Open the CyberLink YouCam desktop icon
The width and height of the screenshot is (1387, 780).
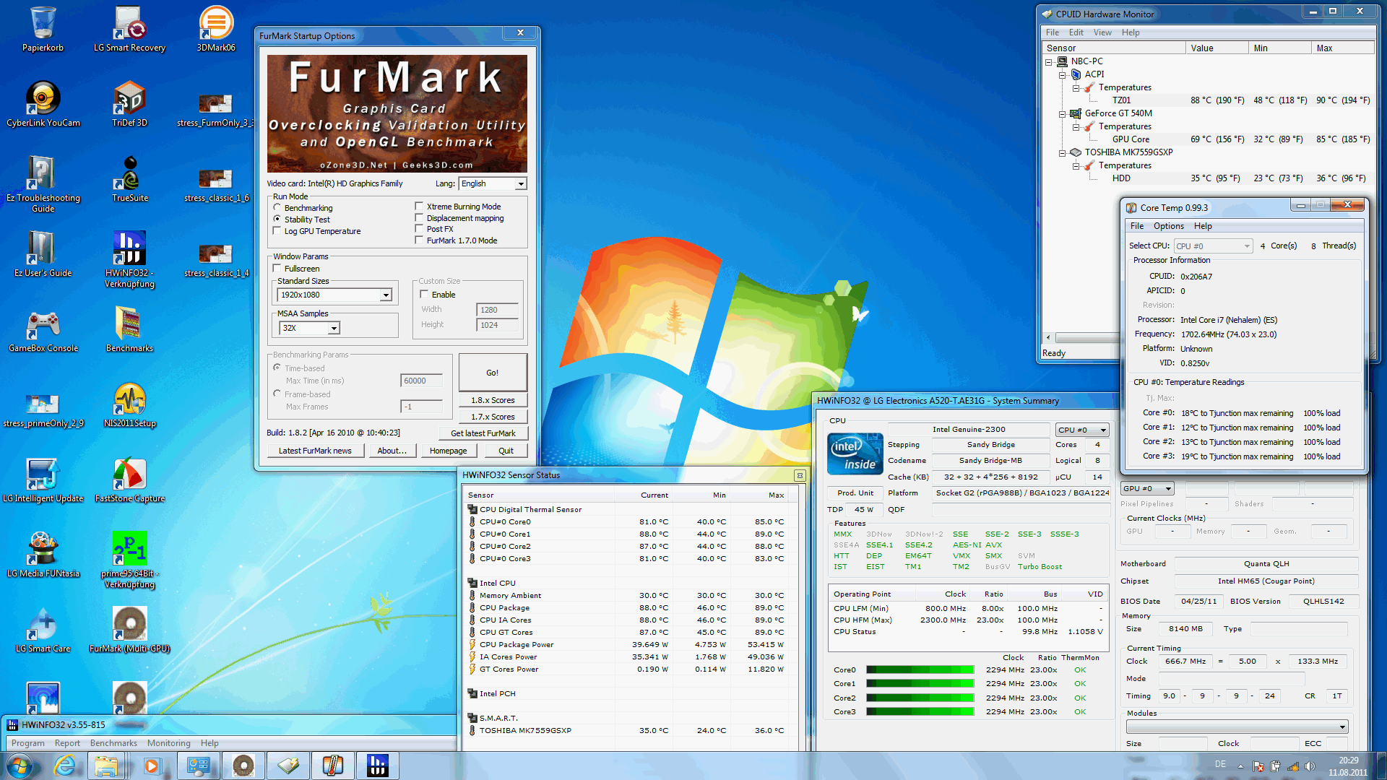43,99
